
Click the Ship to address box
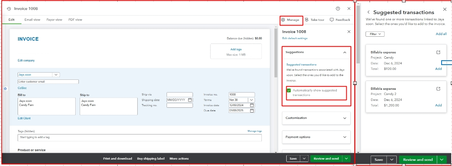[x=108, y=106]
